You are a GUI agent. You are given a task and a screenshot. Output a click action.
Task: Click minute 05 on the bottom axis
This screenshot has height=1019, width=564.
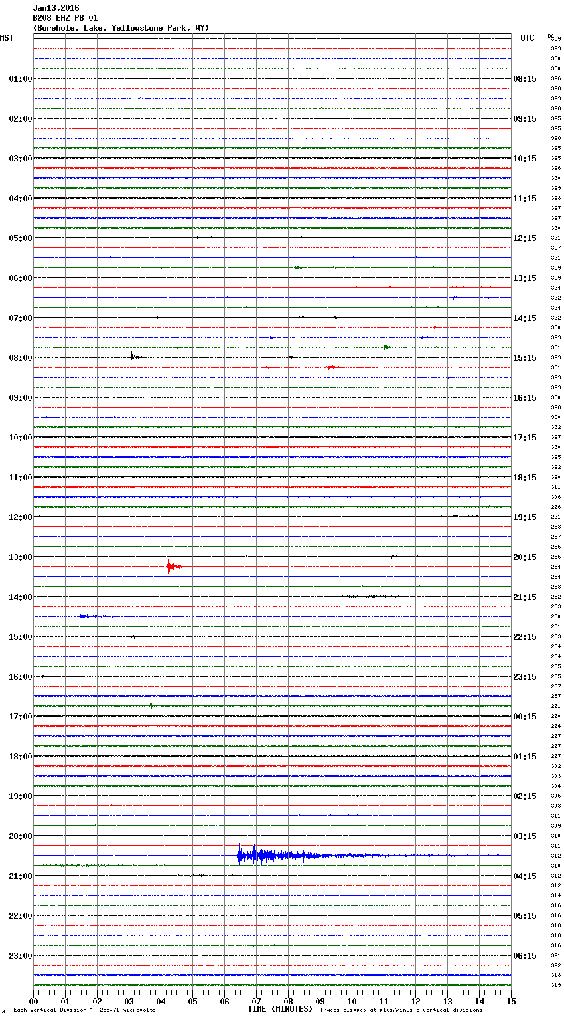(x=192, y=1001)
